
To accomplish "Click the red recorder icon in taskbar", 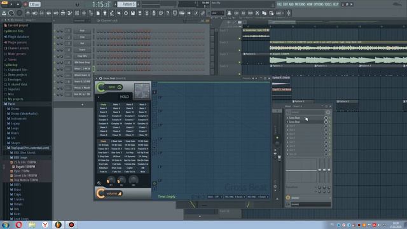I will pyautogui.click(x=71, y=225).
